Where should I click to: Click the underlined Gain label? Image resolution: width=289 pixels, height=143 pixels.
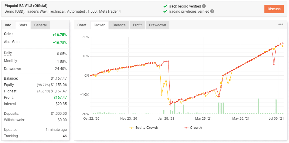(8, 34)
